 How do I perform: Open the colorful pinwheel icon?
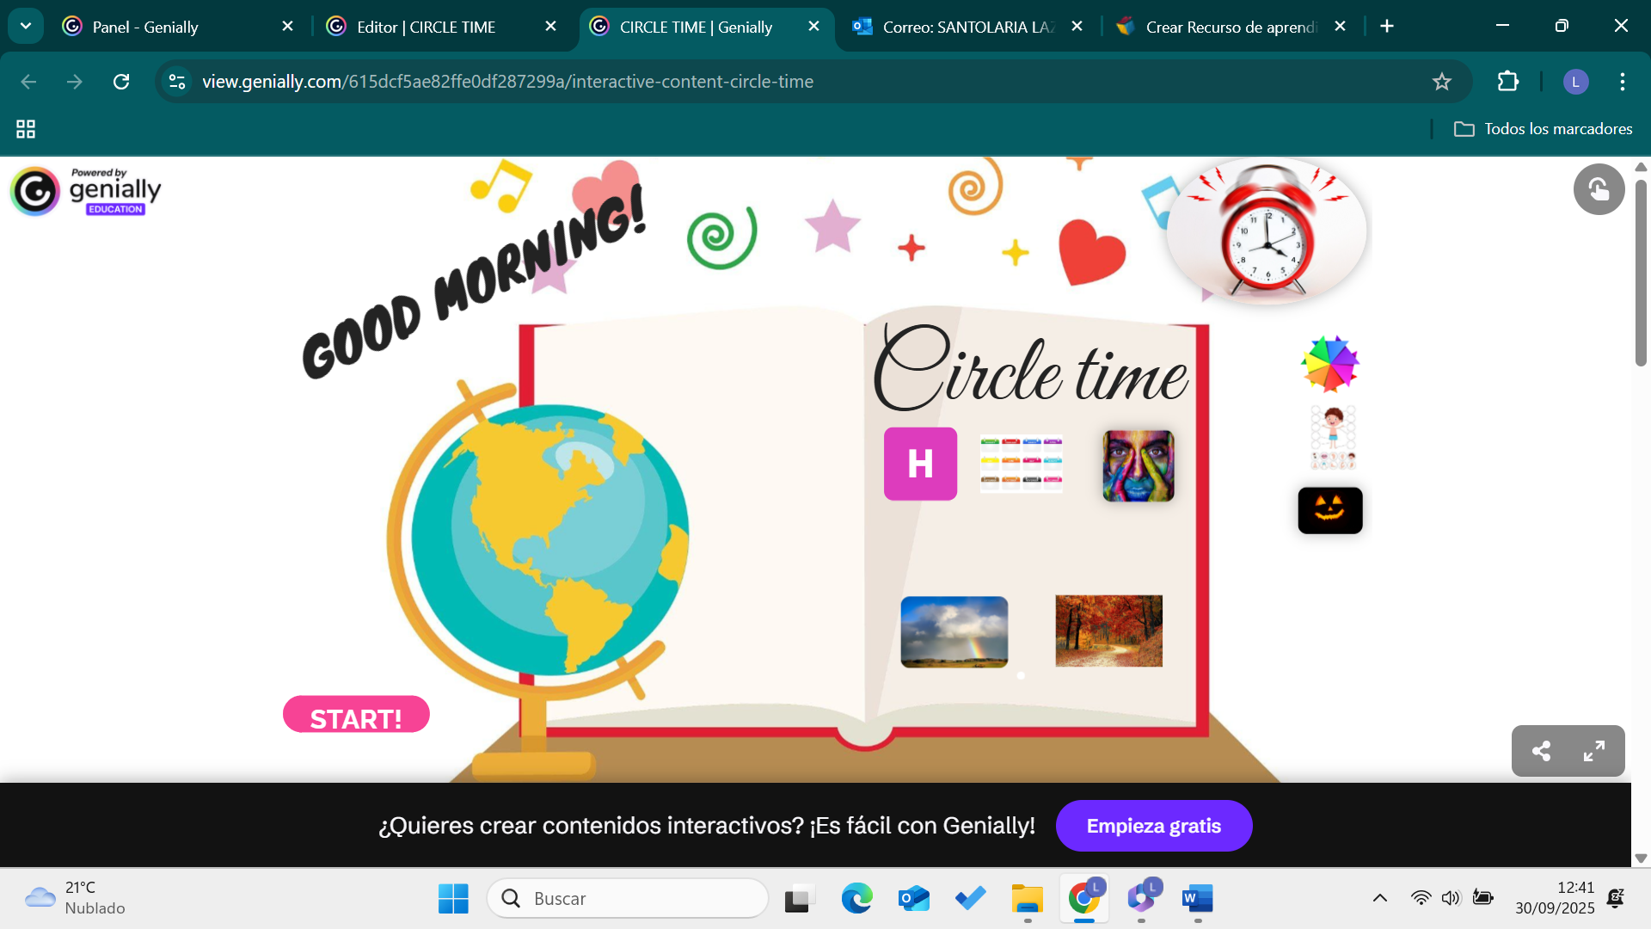click(x=1329, y=364)
